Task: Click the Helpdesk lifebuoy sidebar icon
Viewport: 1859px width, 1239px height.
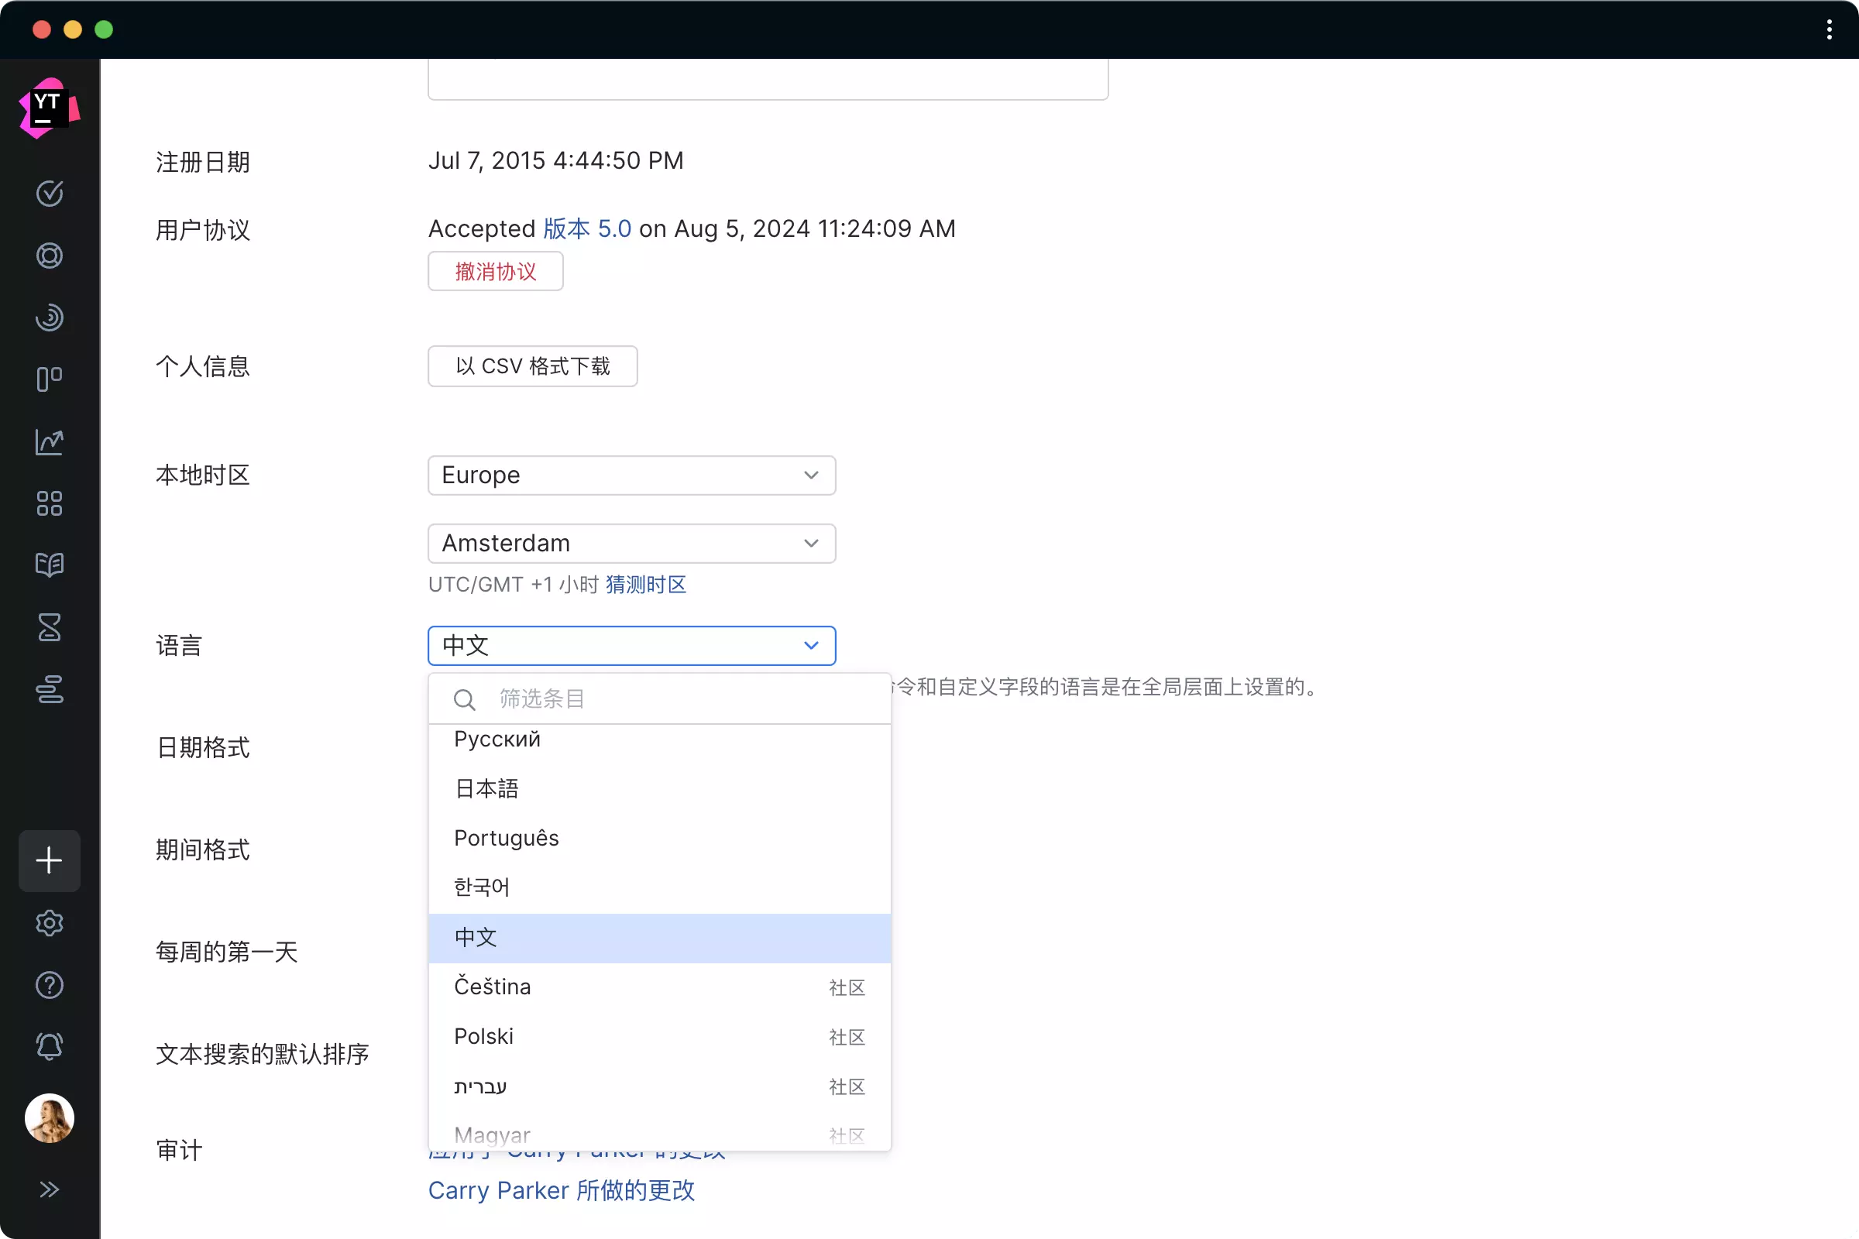Action: click(49, 256)
